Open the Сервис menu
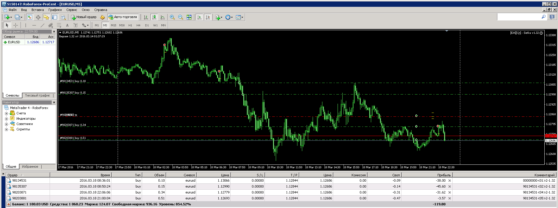558x208 pixels. (72, 10)
